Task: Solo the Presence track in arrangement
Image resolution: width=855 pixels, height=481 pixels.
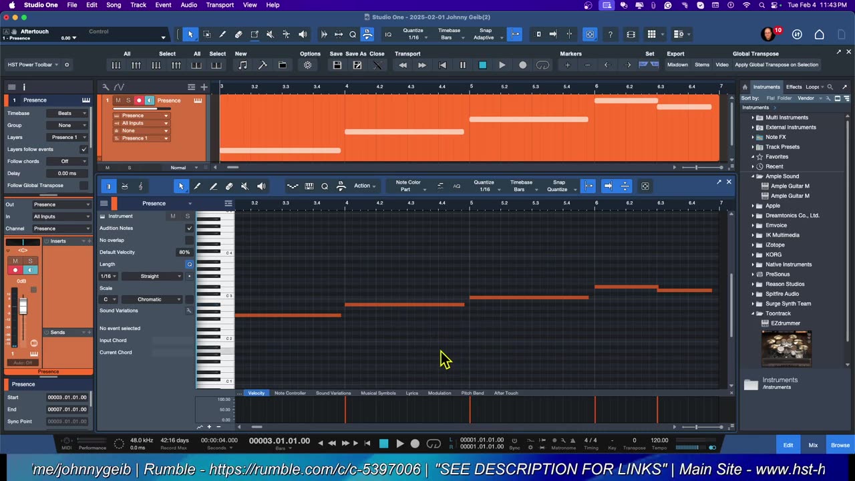Action: 128,100
